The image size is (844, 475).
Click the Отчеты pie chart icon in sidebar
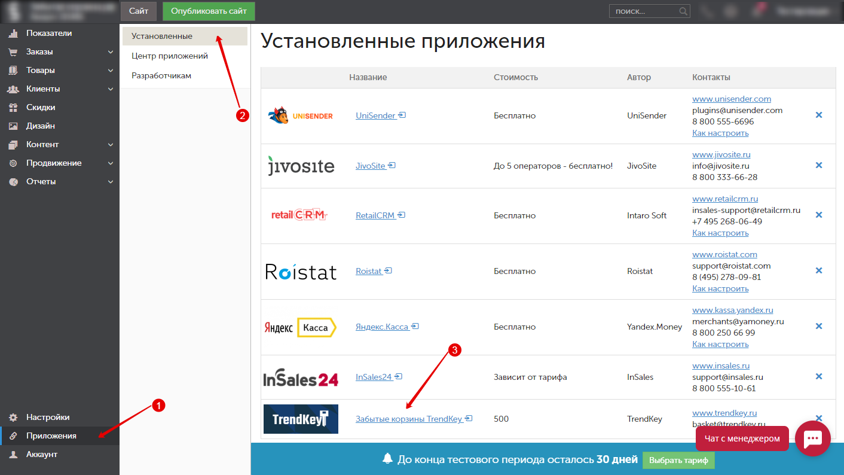(x=13, y=182)
